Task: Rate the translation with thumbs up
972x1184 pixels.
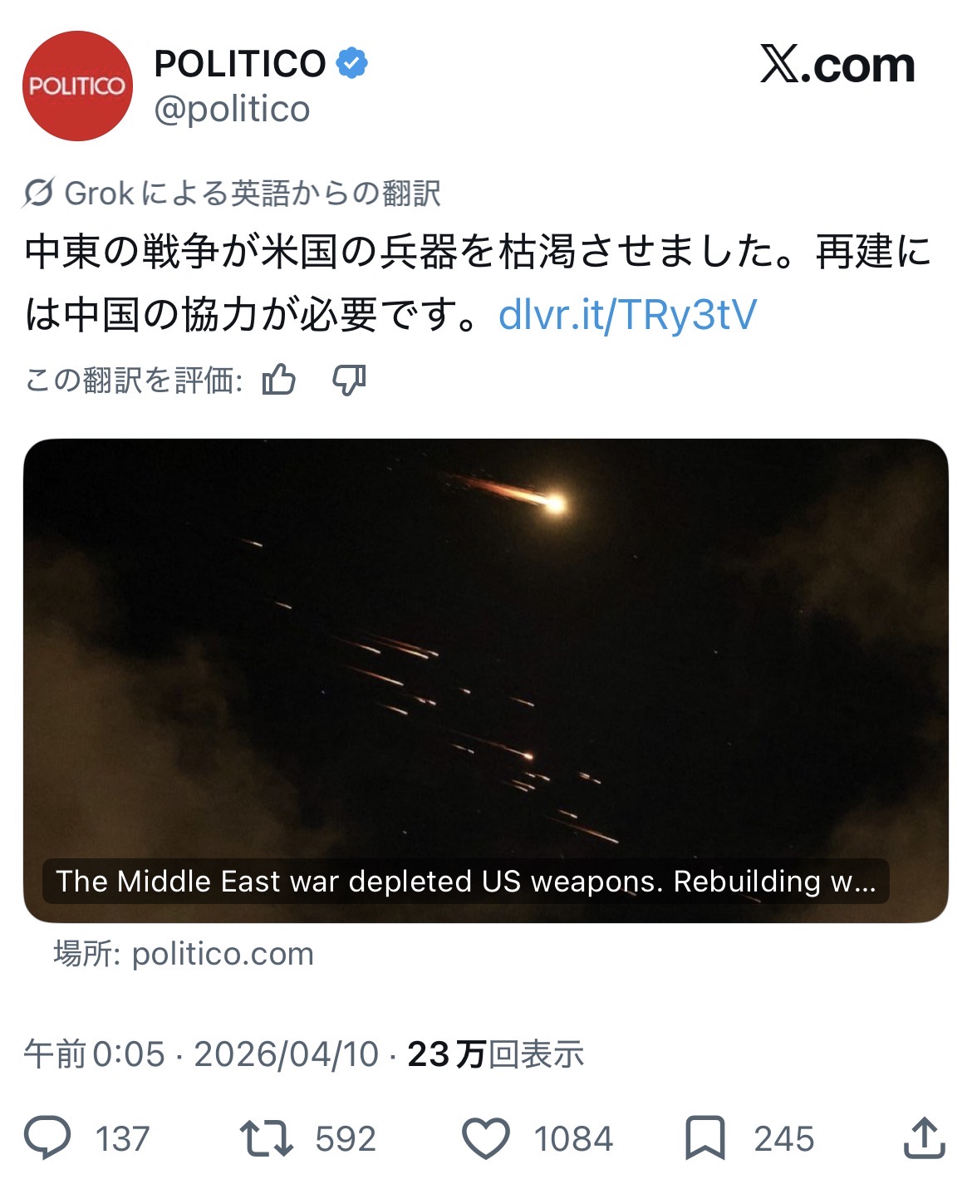Action: pyautogui.click(x=279, y=380)
